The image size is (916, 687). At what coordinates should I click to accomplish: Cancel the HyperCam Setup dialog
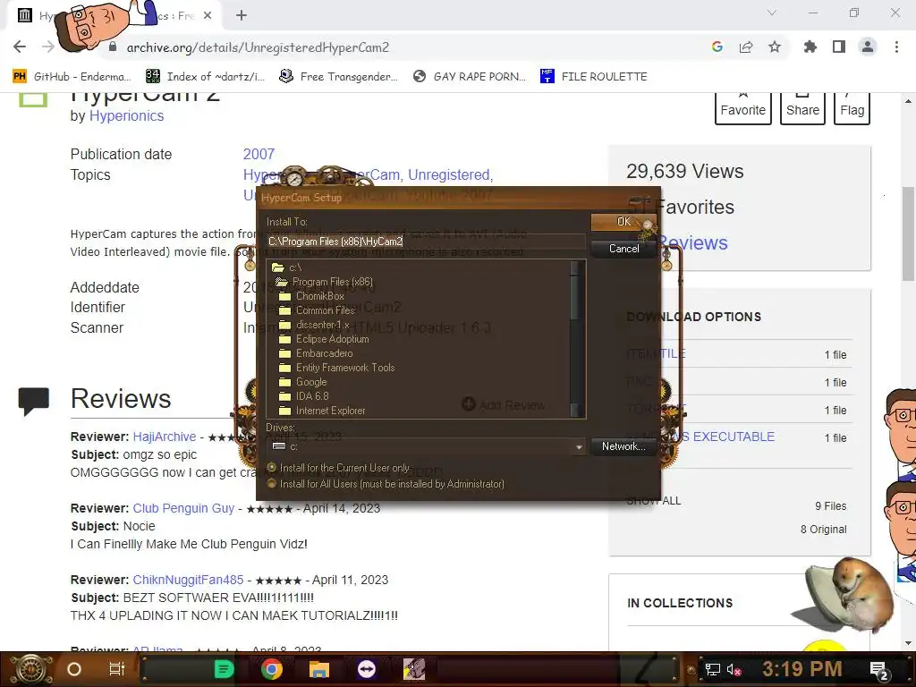click(x=623, y=249)
